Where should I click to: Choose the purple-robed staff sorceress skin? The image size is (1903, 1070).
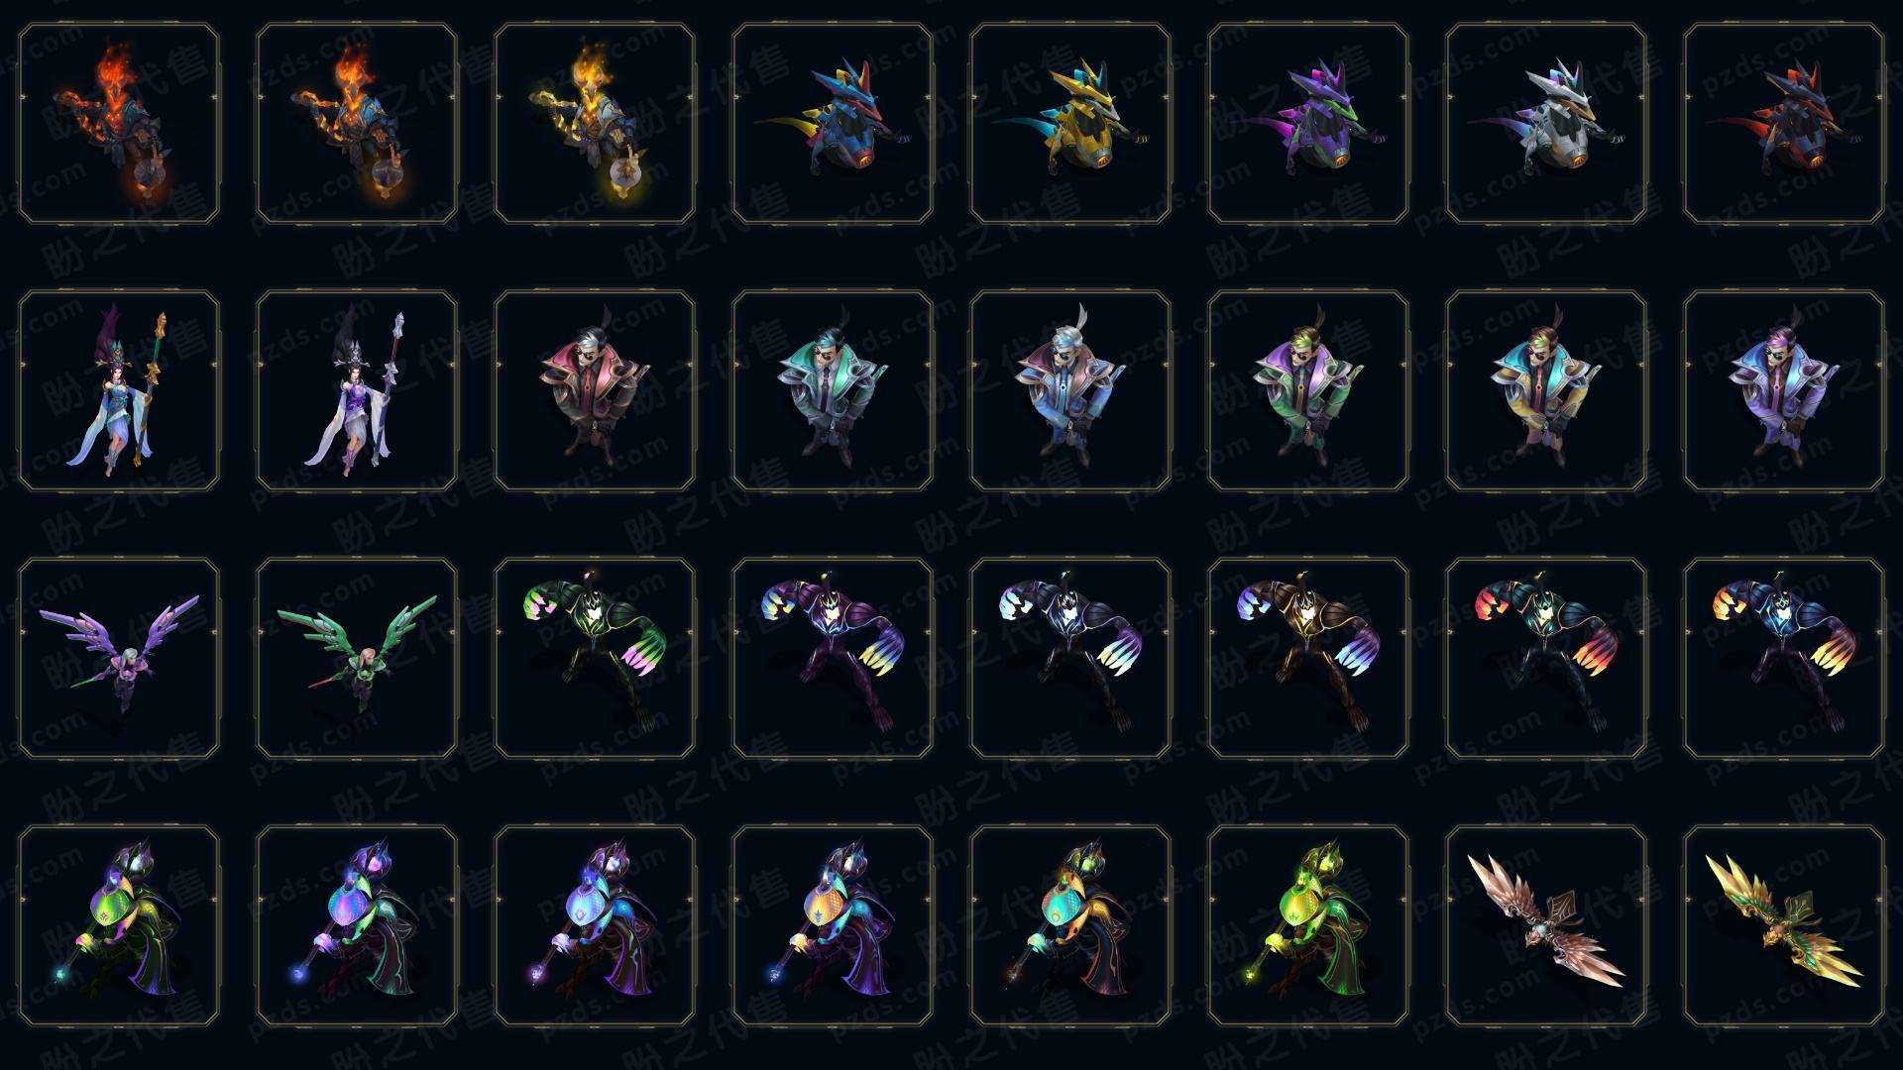[357, 390]
